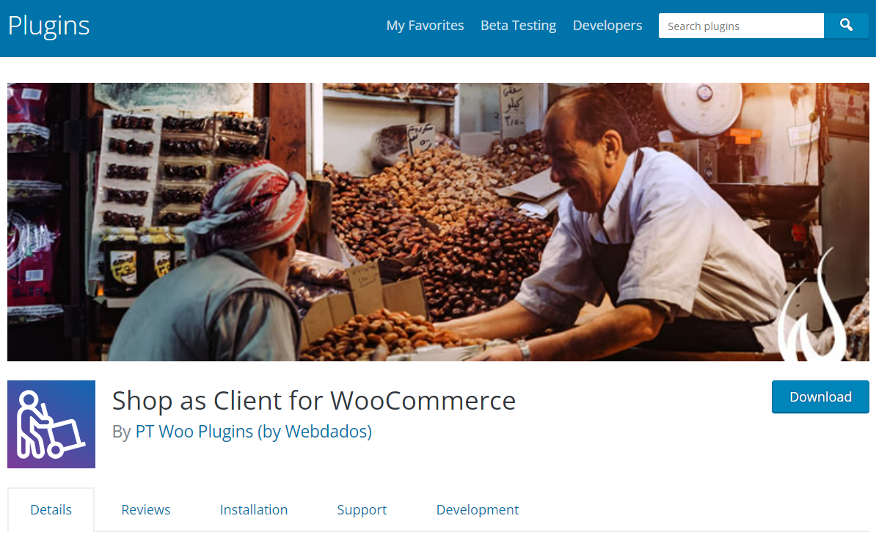
Task: Click the market vendor banner photo
Action: click(438, 222)
